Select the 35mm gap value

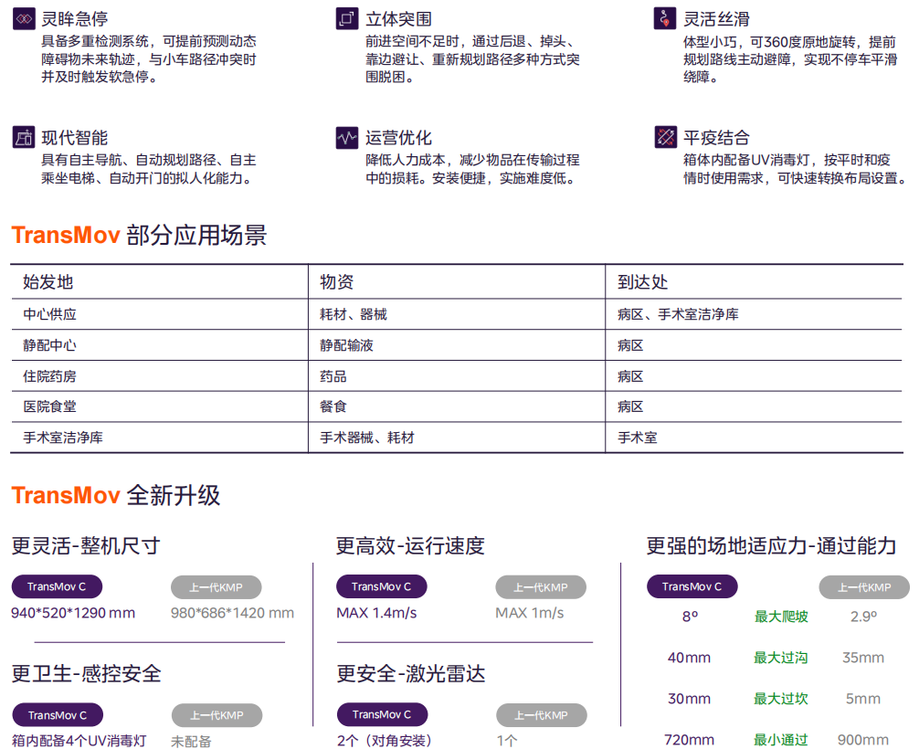863,658
